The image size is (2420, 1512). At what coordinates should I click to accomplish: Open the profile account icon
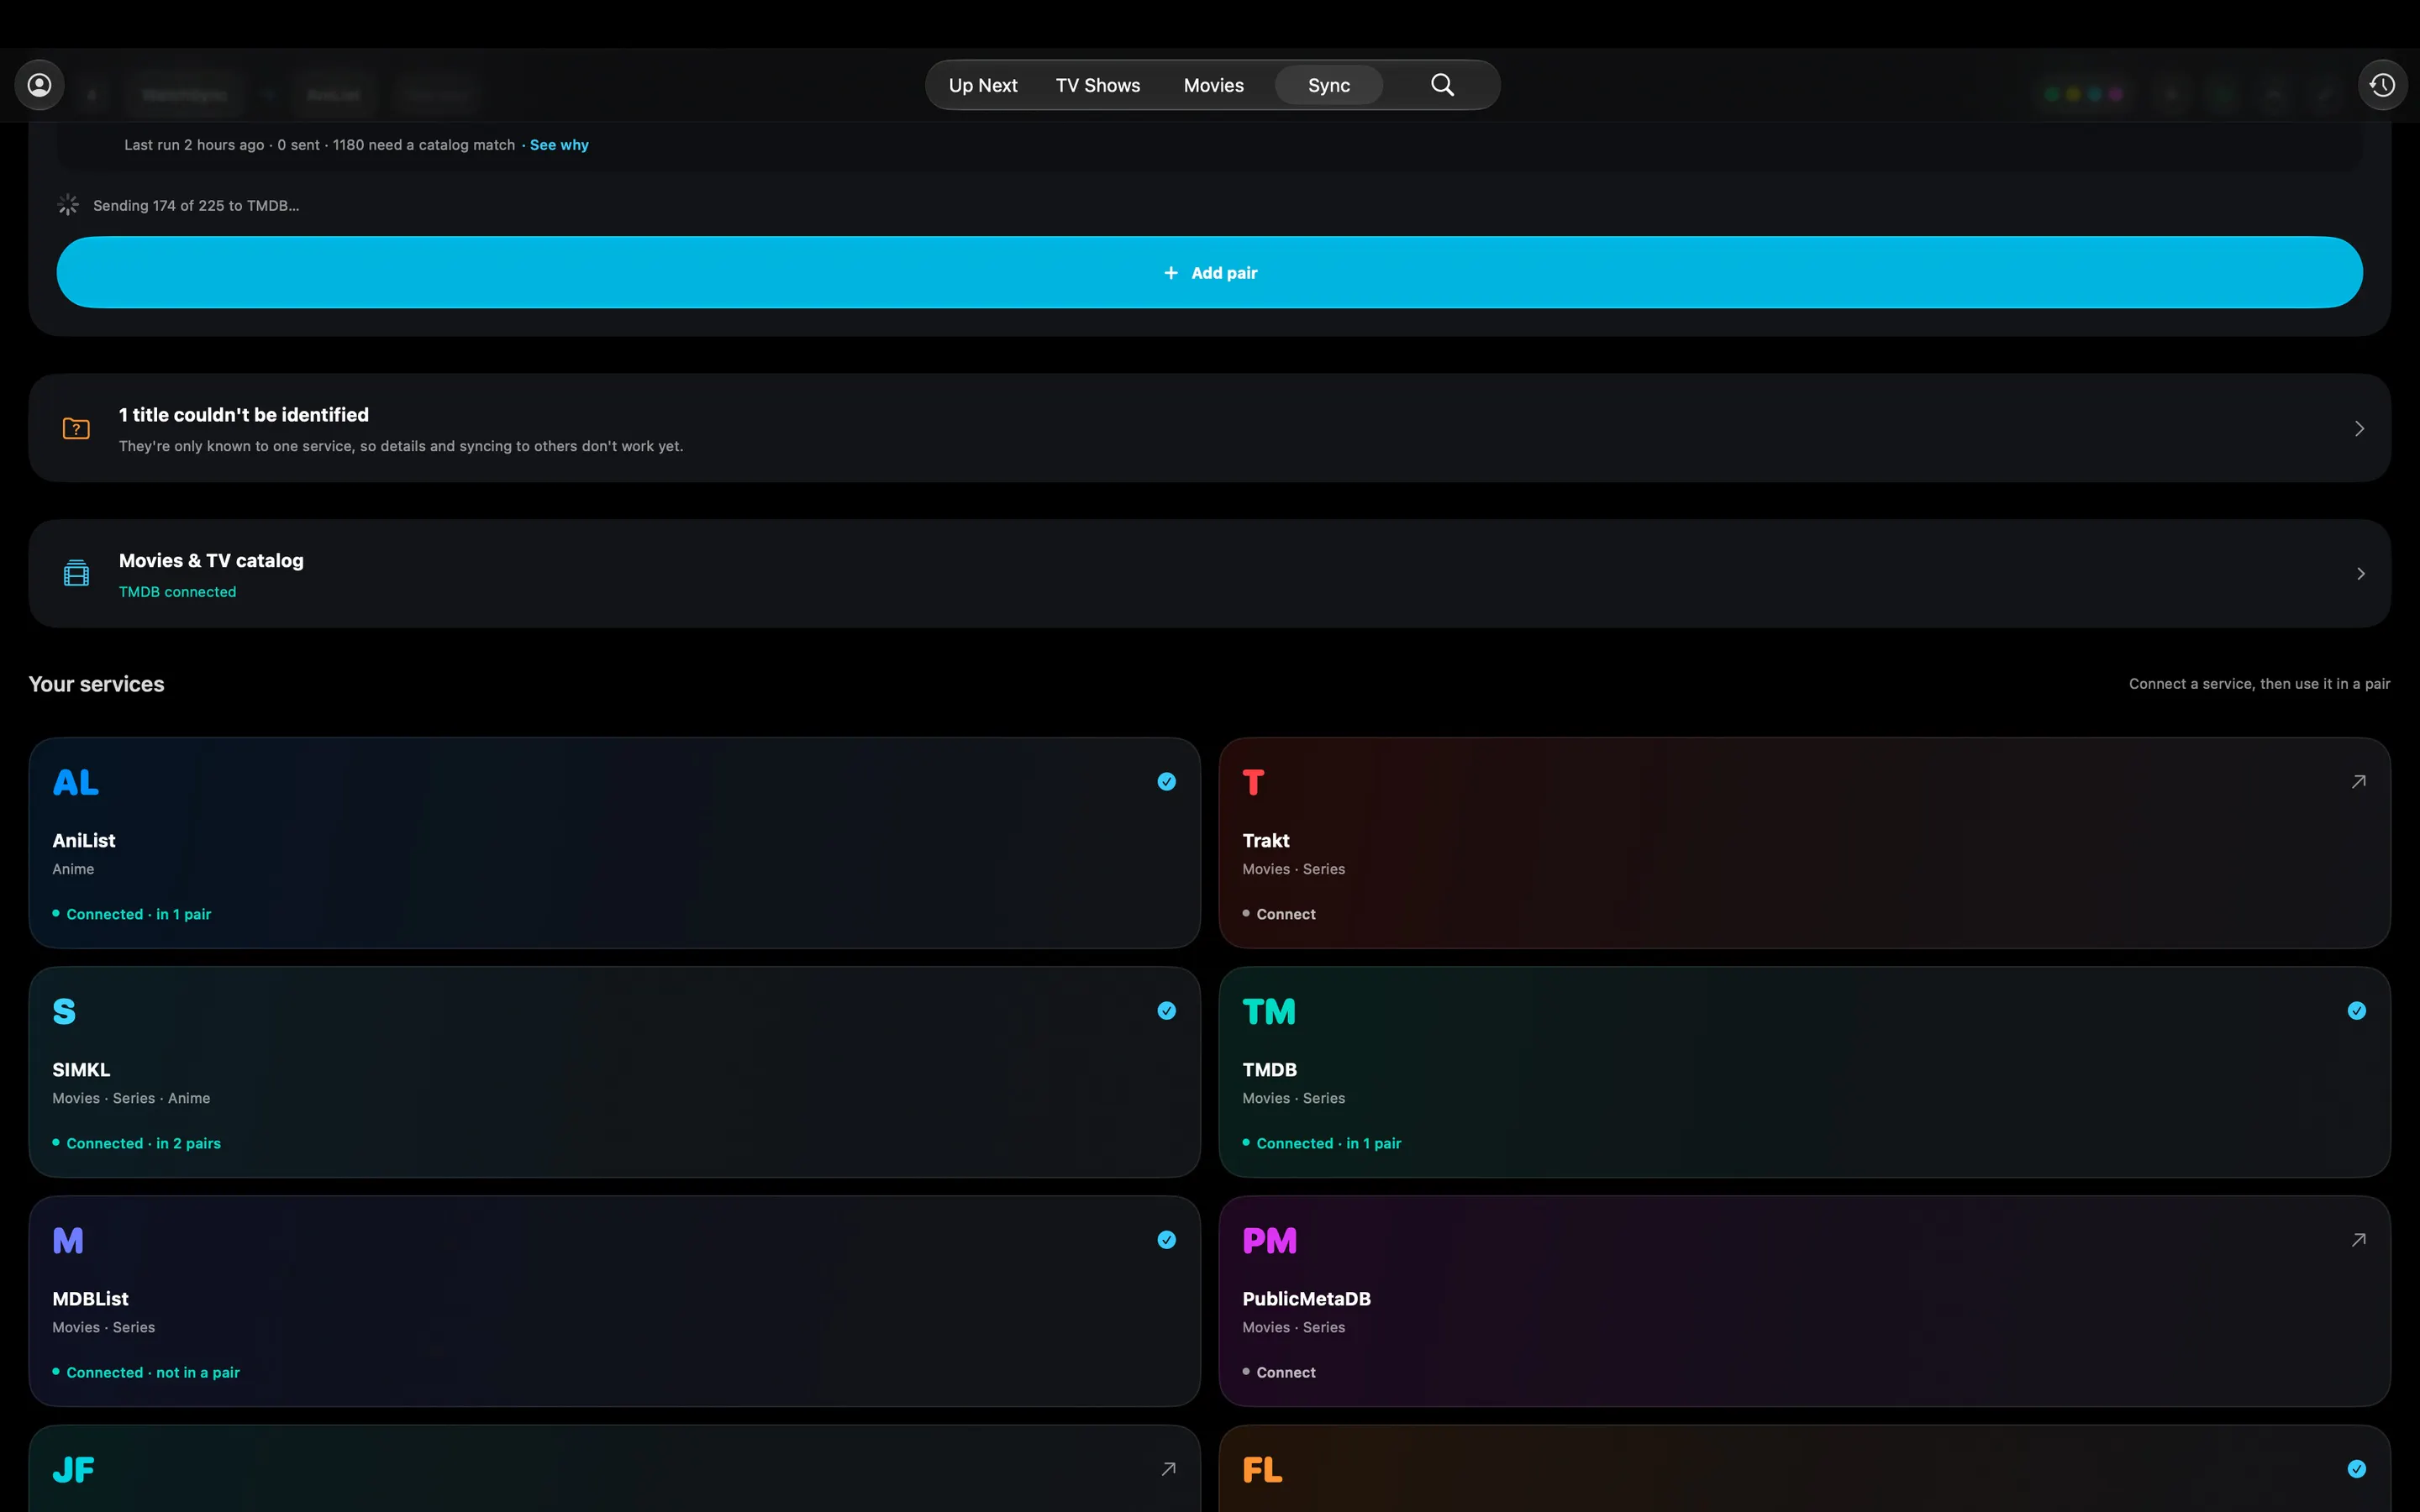[x=39, y=85]
